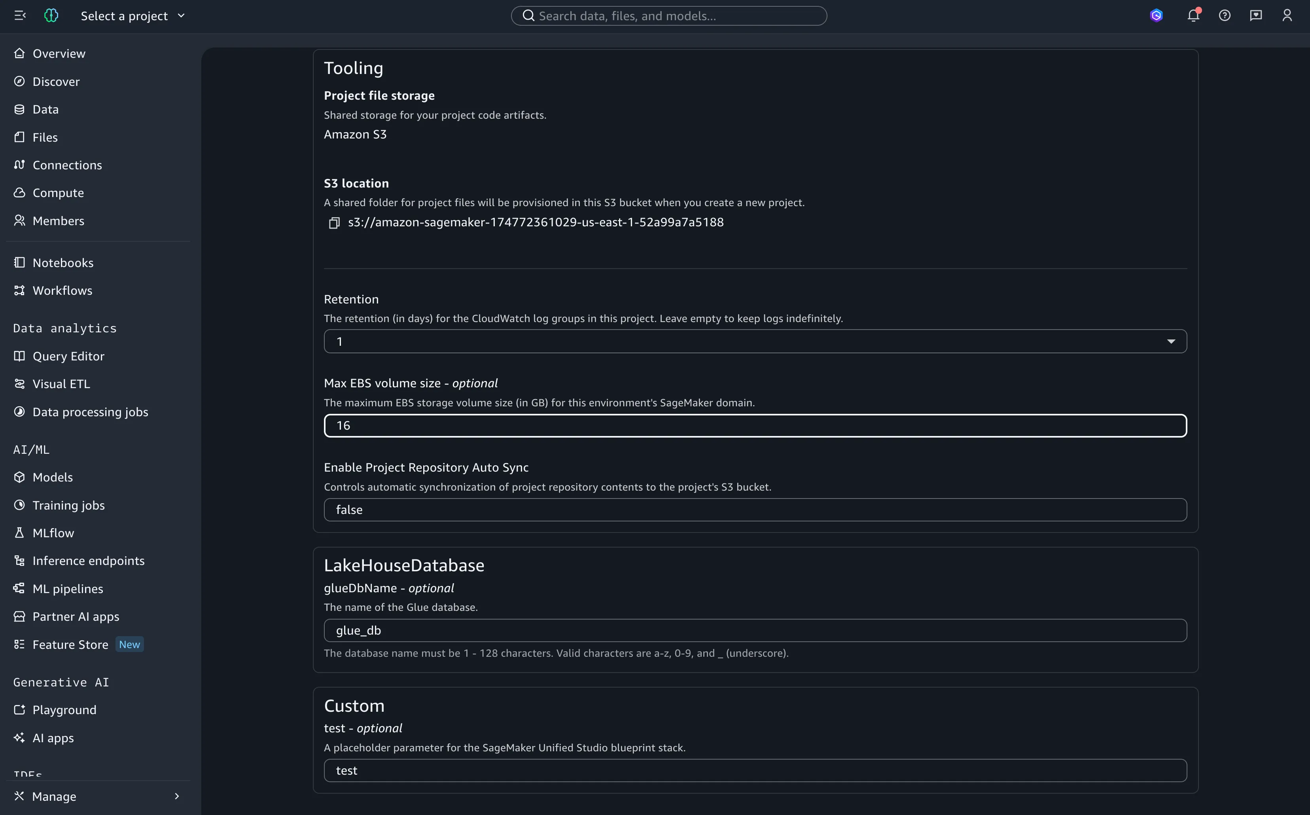Click the Query Editor icon

click(x=19, y=356)
